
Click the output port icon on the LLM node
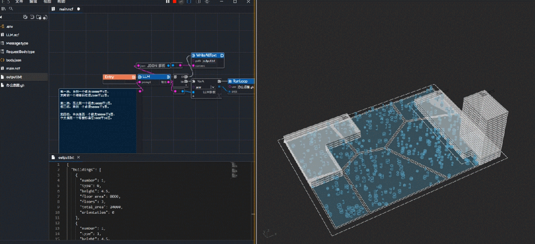[169, 77]
